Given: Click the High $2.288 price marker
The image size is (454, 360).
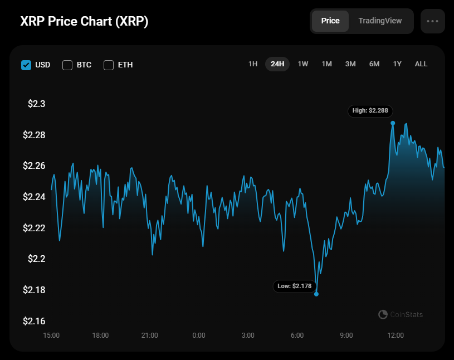Looking at the screenshot, I should tap(370, 110).
